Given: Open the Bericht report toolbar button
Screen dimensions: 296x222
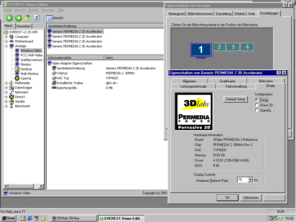Looking at the screenshot, I should coord(55,18).
